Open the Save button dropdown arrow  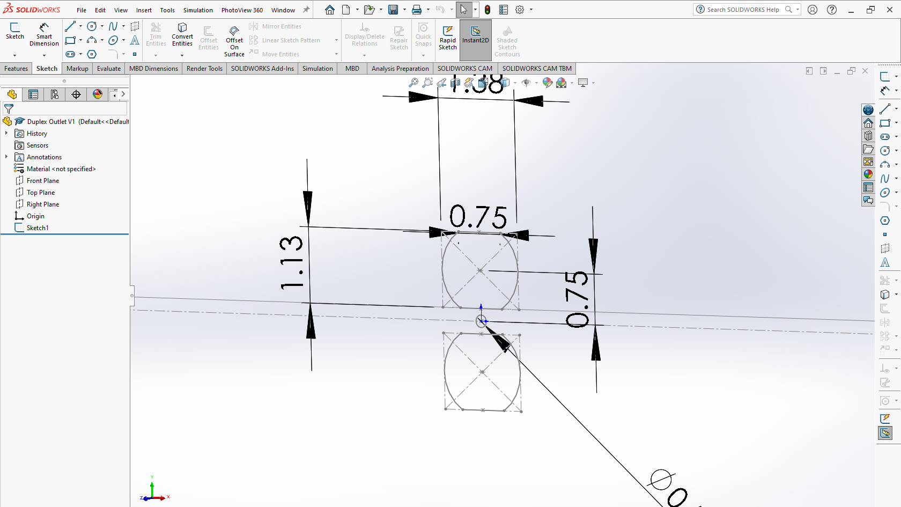tap(404, 10)
